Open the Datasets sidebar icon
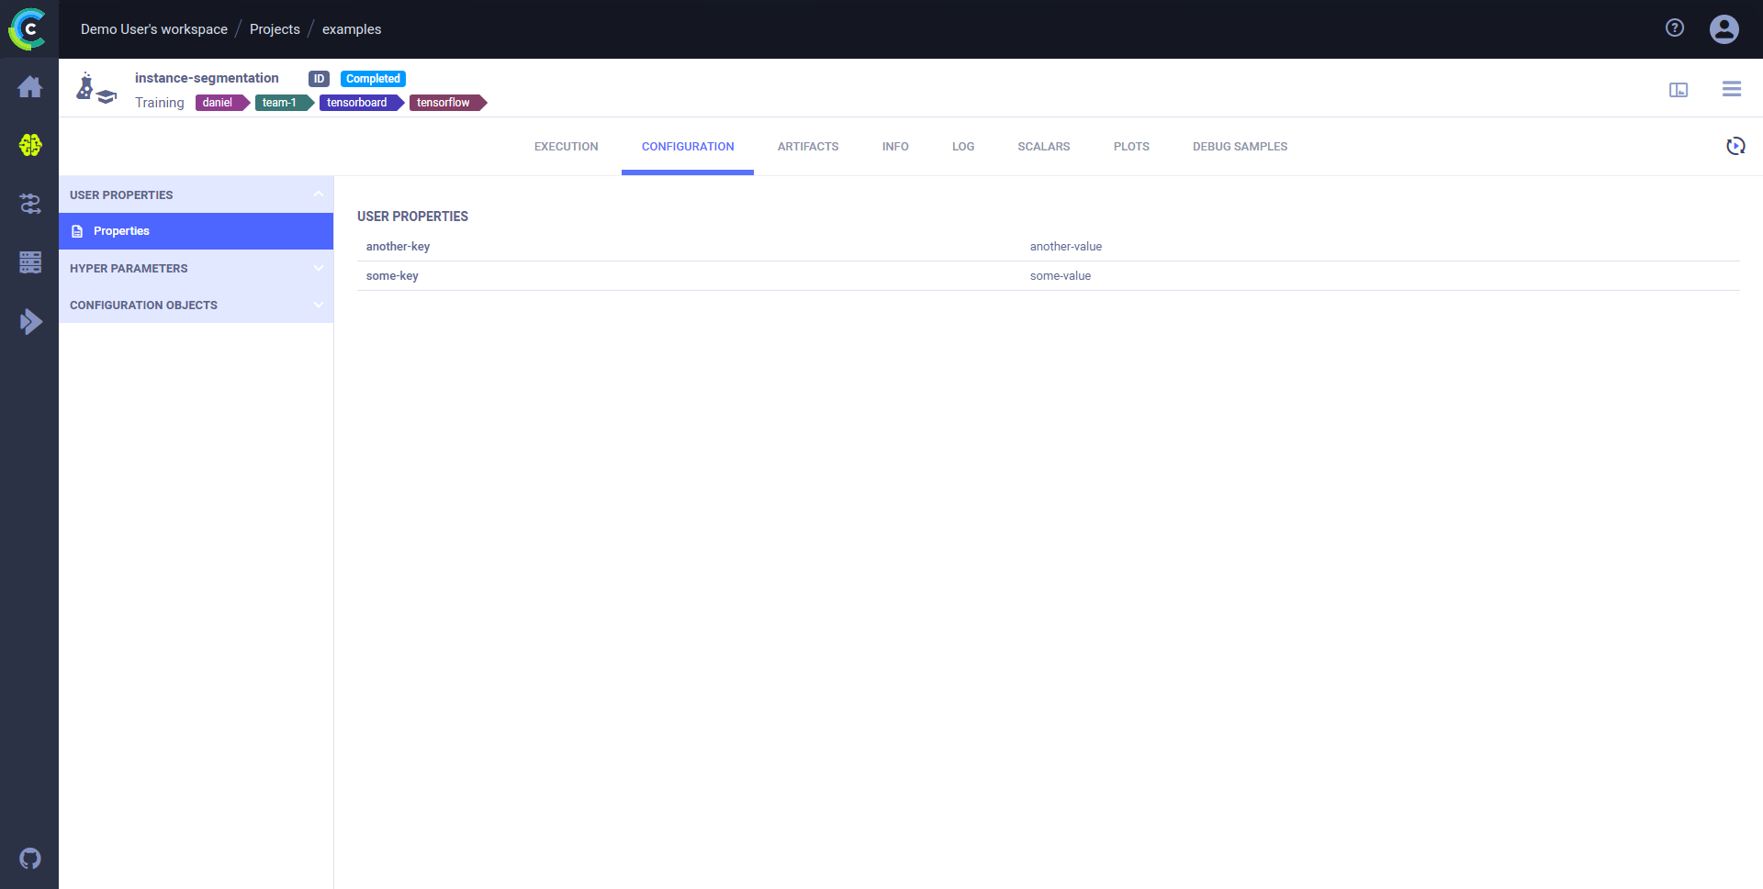 (x=29, y=262)
